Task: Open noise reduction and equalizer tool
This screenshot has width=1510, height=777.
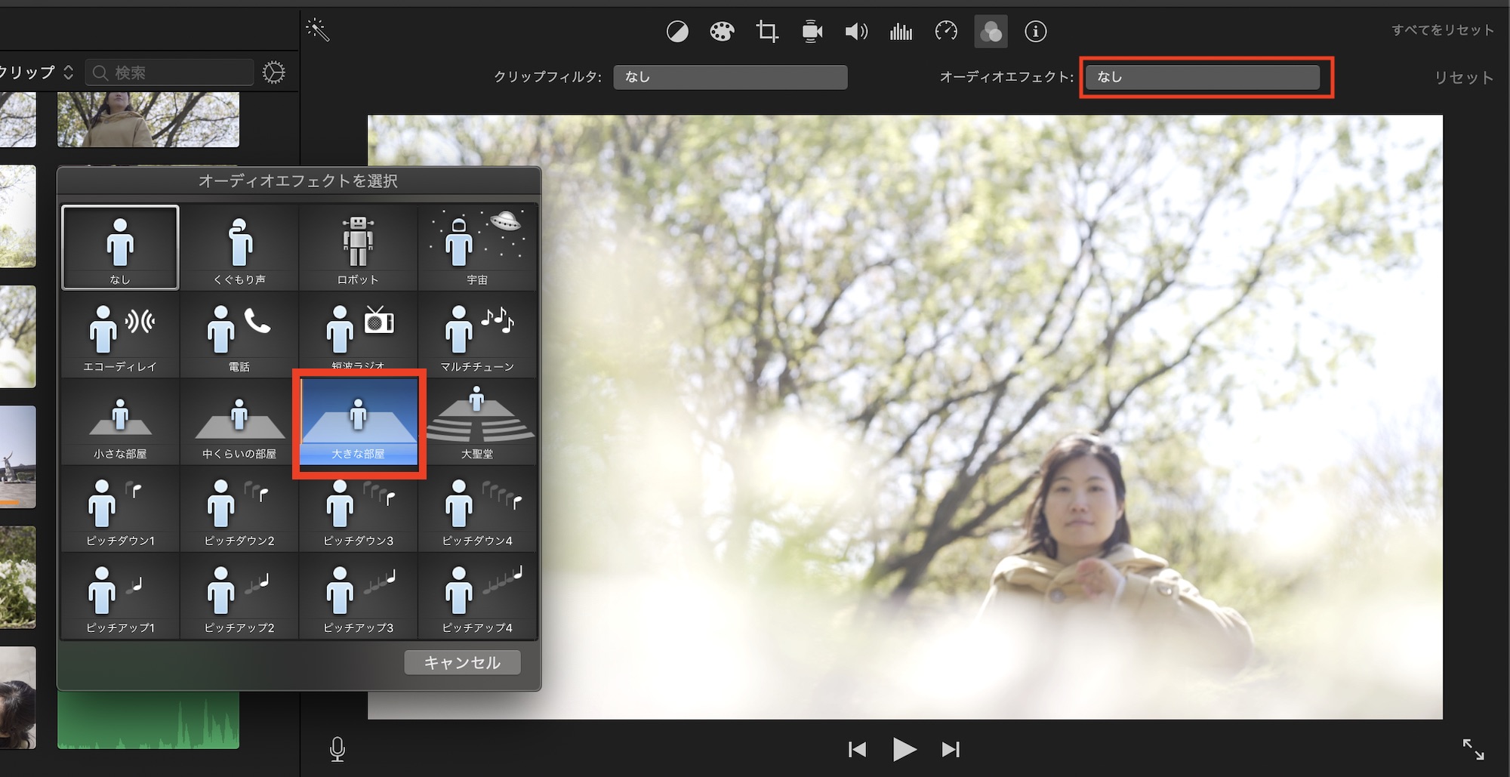Action: (901, 32)
